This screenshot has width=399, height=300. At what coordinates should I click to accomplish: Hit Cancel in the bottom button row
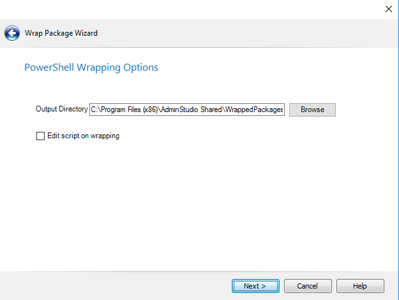(308, 286)
